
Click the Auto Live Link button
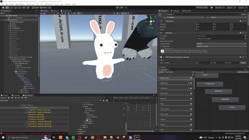pos(243,72)
